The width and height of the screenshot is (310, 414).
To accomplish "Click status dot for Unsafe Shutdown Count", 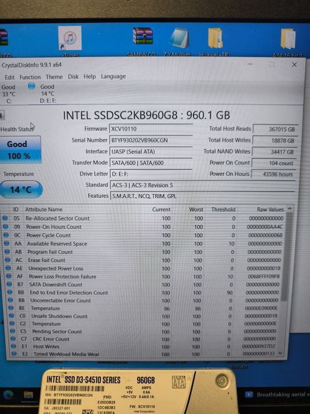I will pyautogui.click(x=11, y=315).
